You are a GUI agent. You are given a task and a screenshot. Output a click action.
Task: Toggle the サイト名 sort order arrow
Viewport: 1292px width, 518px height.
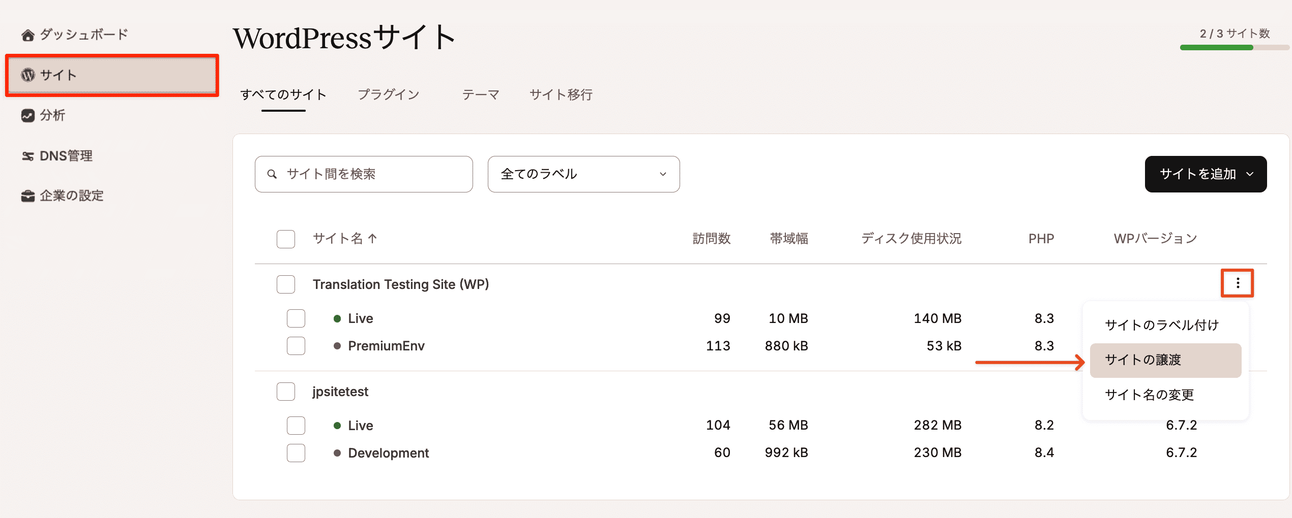(373, 238)
